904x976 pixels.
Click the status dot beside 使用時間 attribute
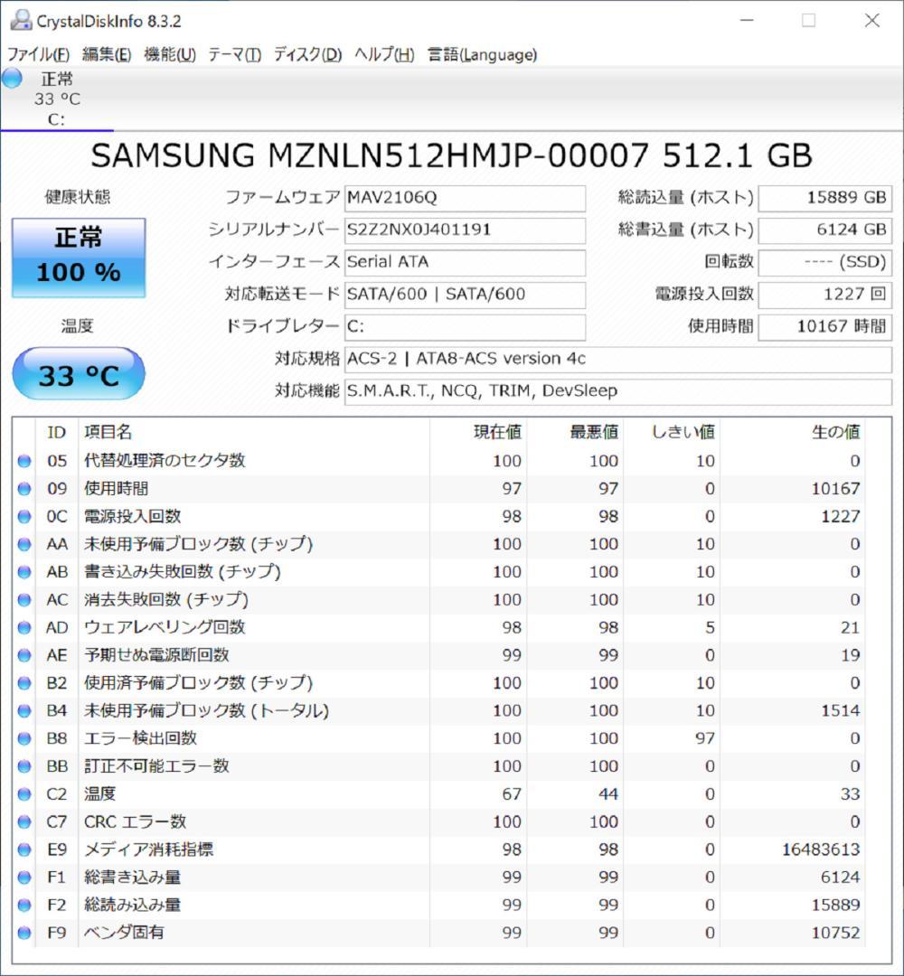pos(25,488)
